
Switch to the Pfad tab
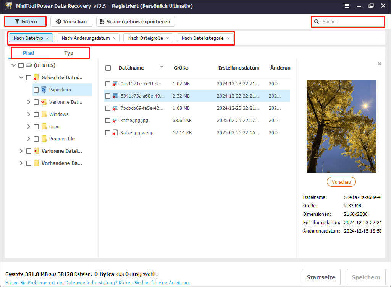(28, 53)
